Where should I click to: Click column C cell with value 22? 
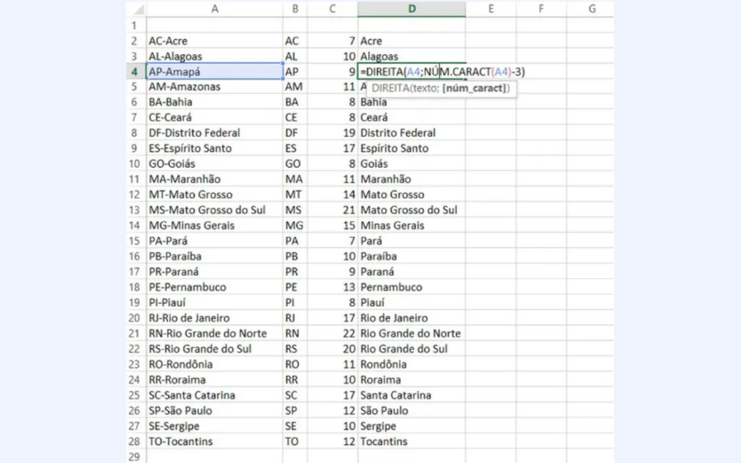(x=332, y=334)
